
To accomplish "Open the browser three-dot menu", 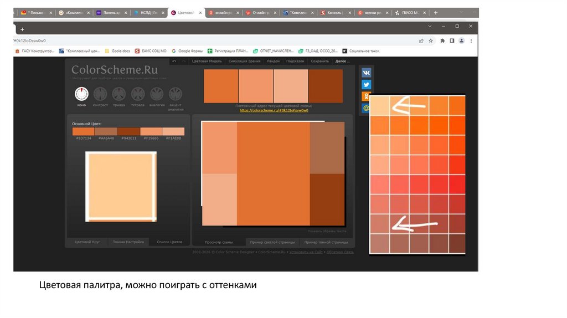I will [471, 41].
